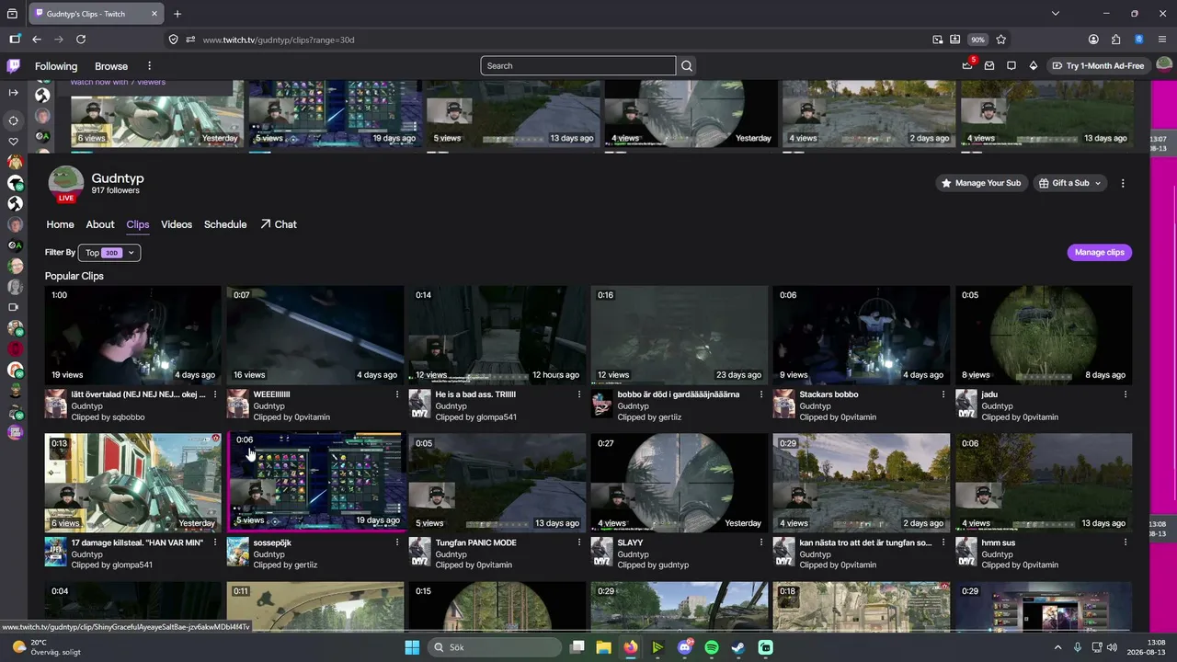
Task: Open the Firefox extensions puzzle icon
Action: click(1116, 40)
